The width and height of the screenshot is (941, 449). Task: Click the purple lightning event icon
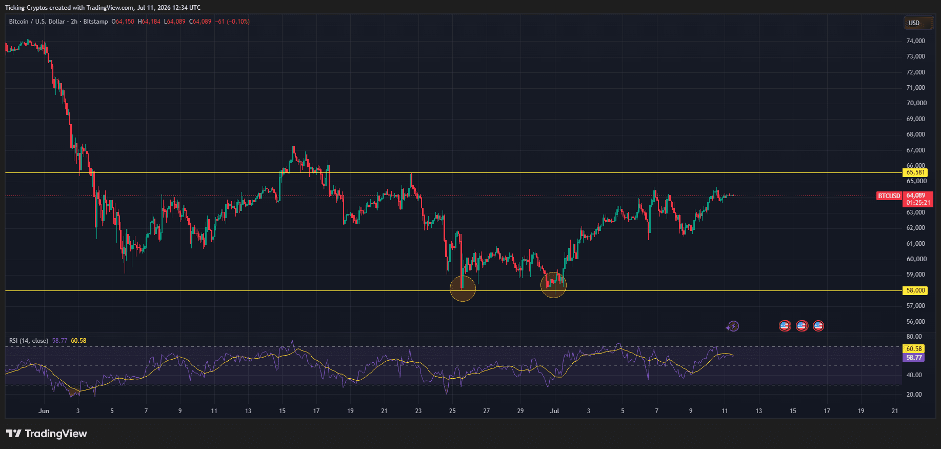(x=733, y=326)
